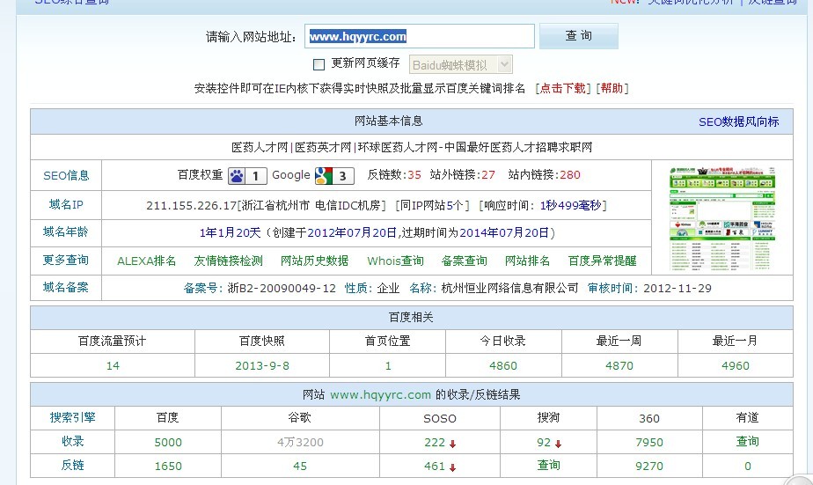Click the Baidu traffic estimate 14
This screenshot has width=813, height=485.
click(x=113, y=366)
